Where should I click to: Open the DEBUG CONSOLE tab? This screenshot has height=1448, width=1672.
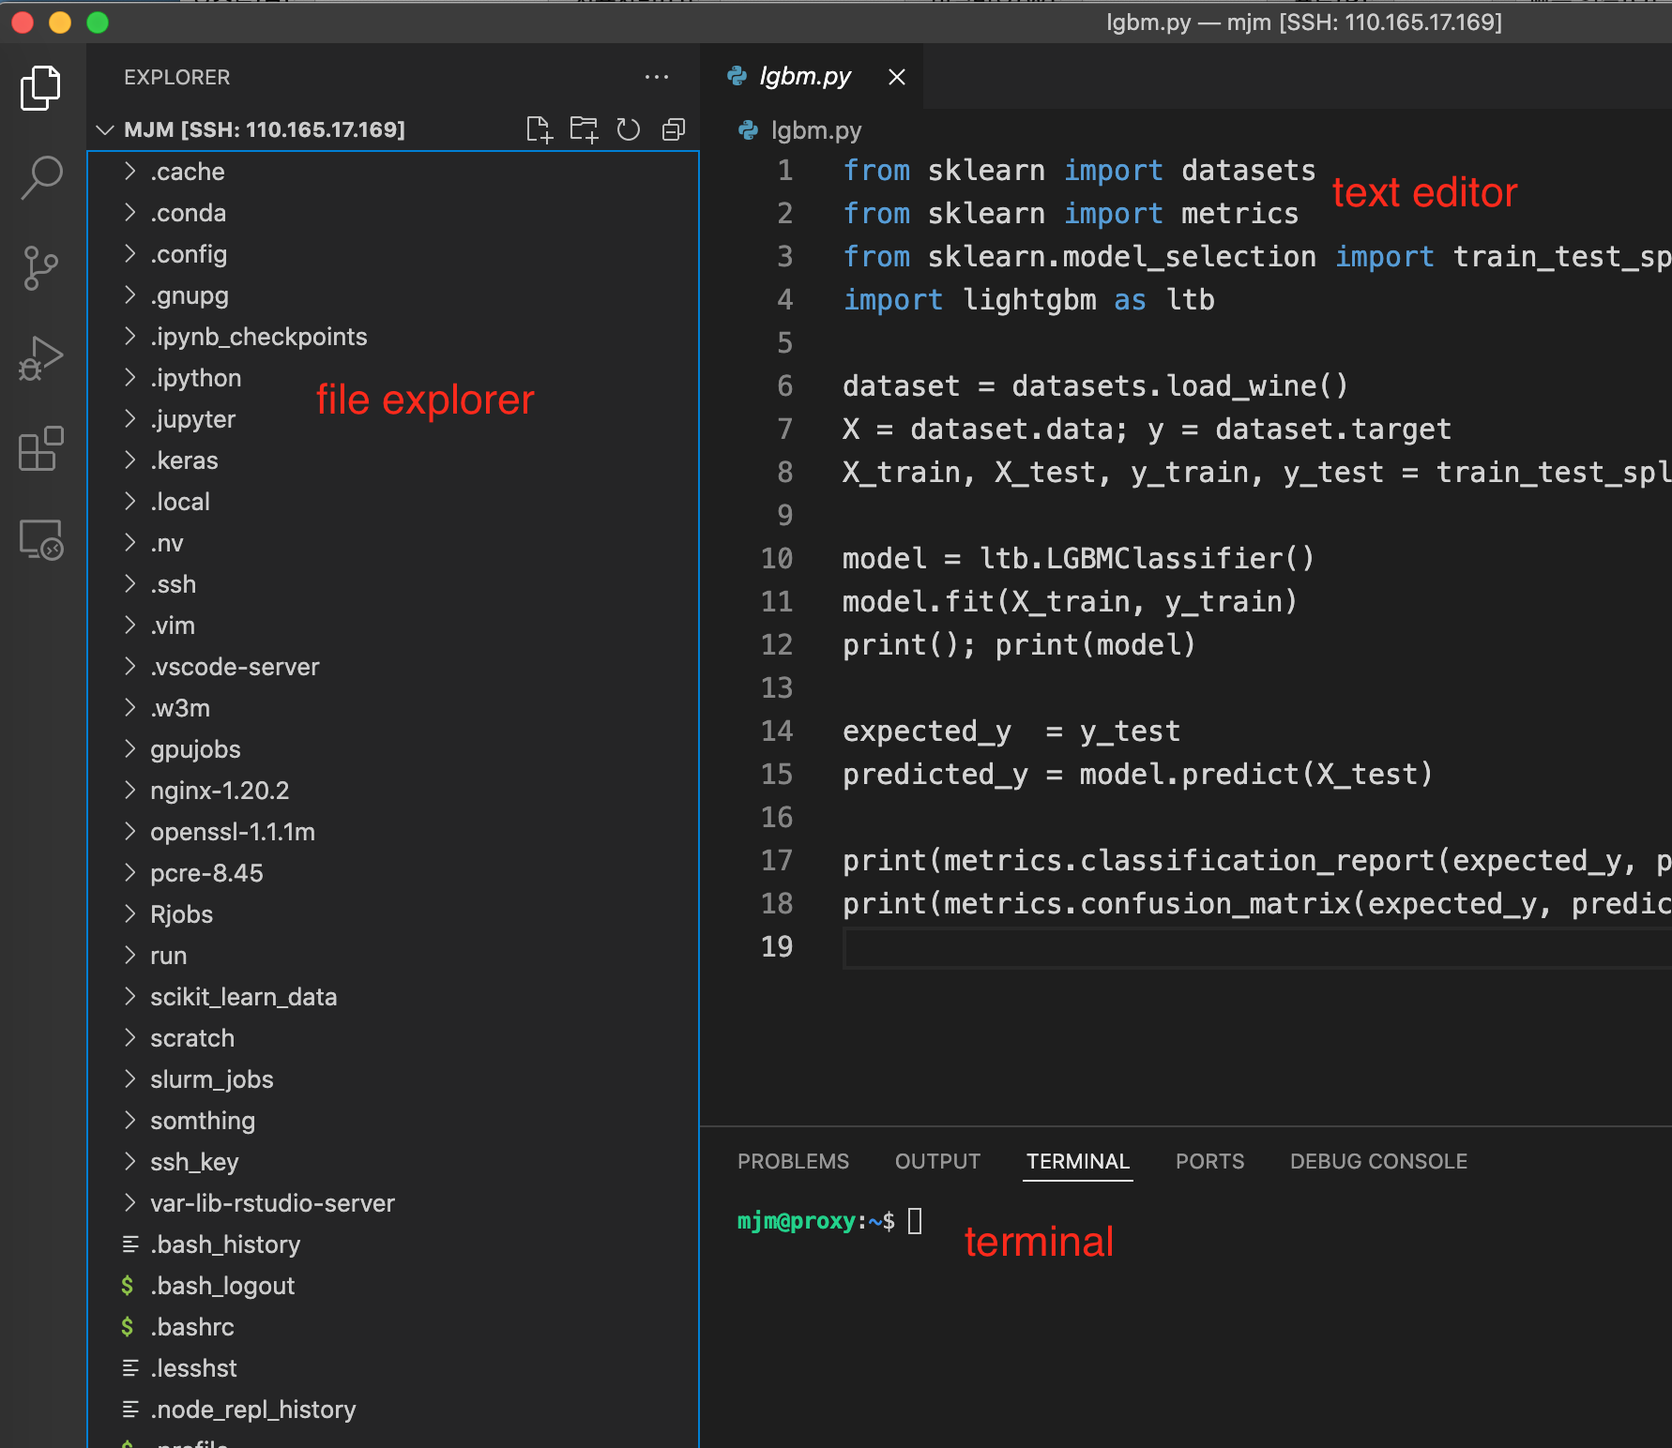pyautogui.click(x=1377, y=1161)
